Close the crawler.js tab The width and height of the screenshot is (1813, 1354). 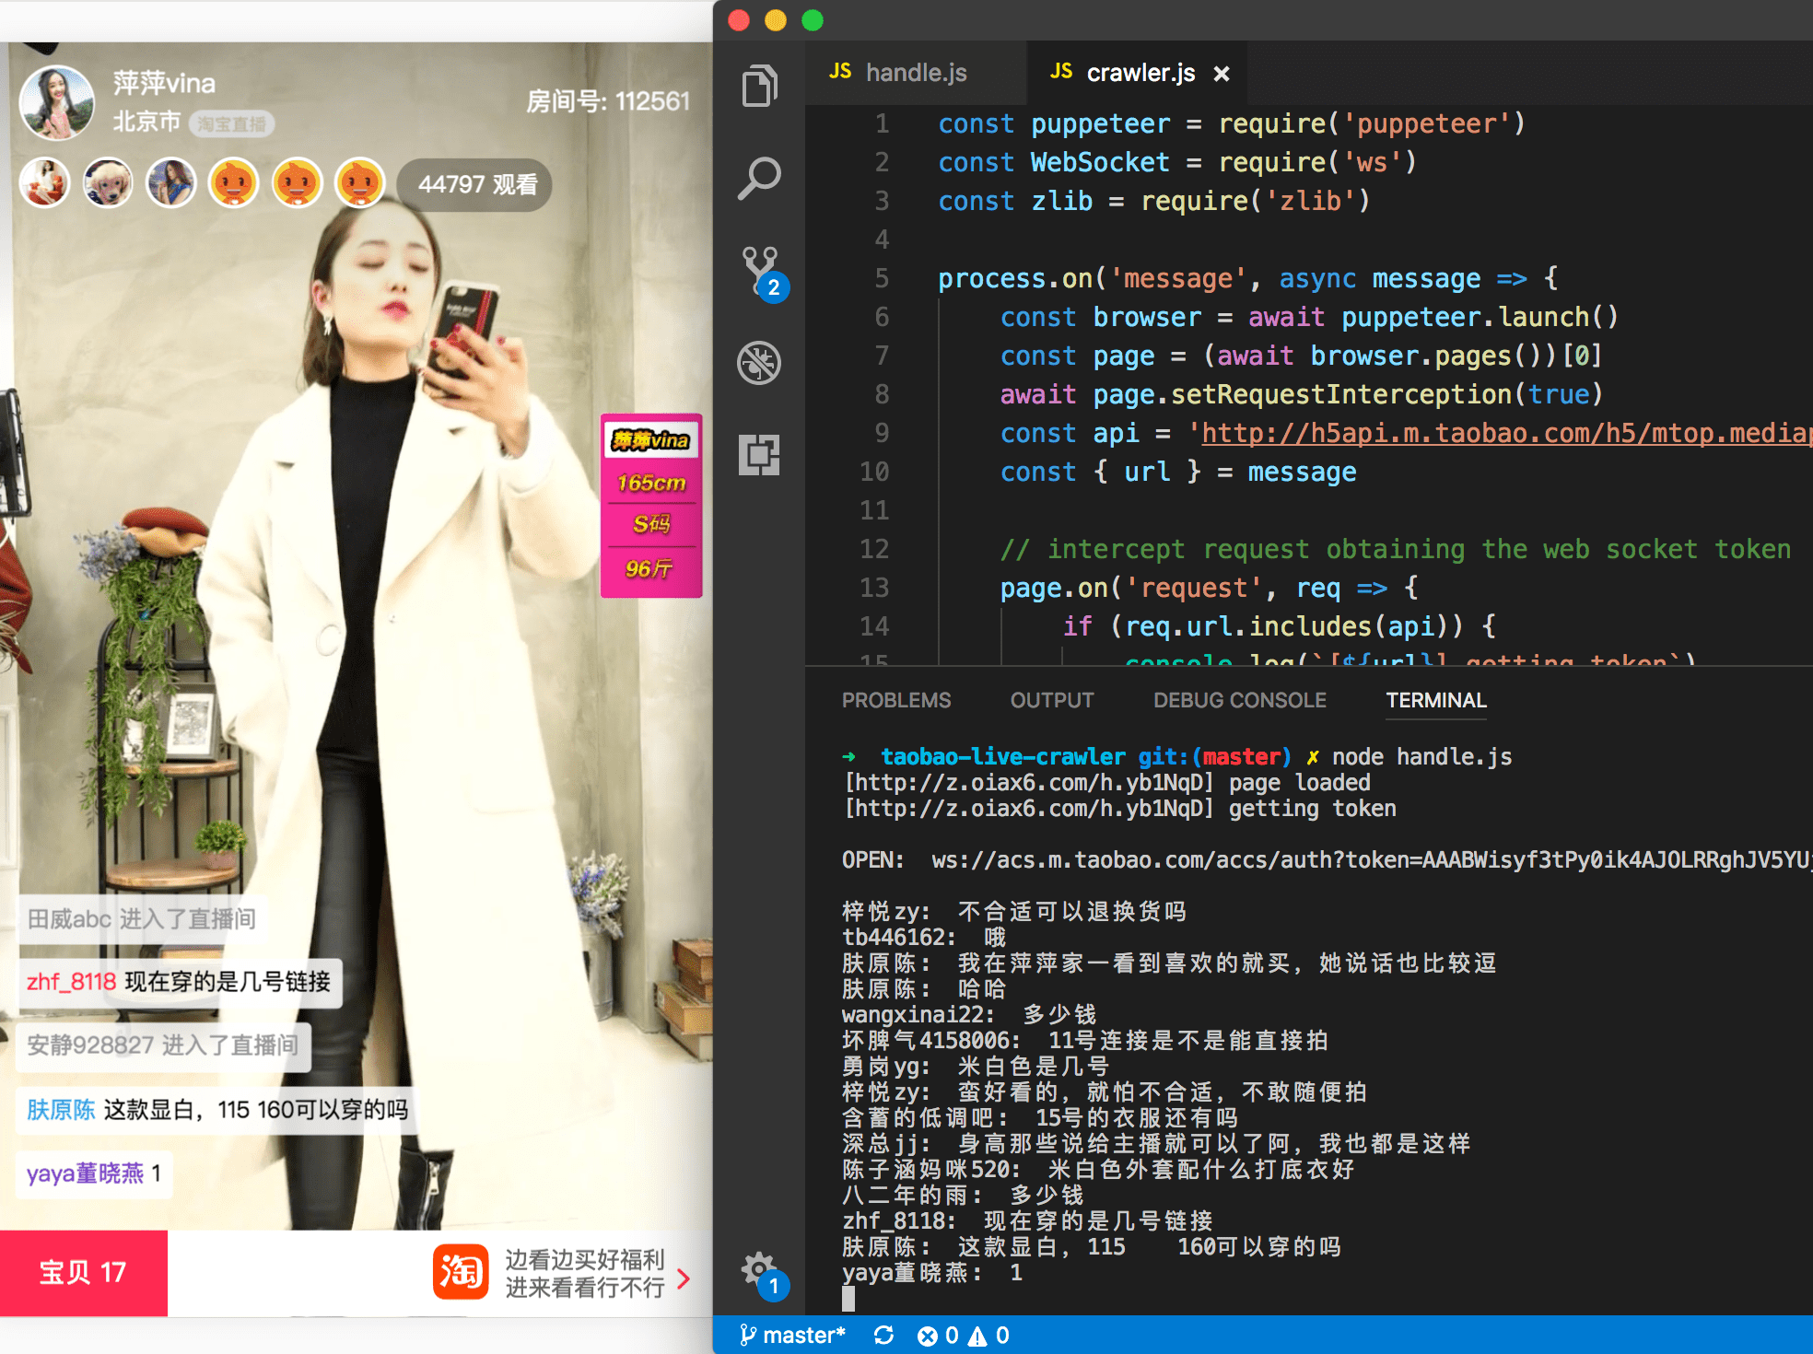[1222, 74]
